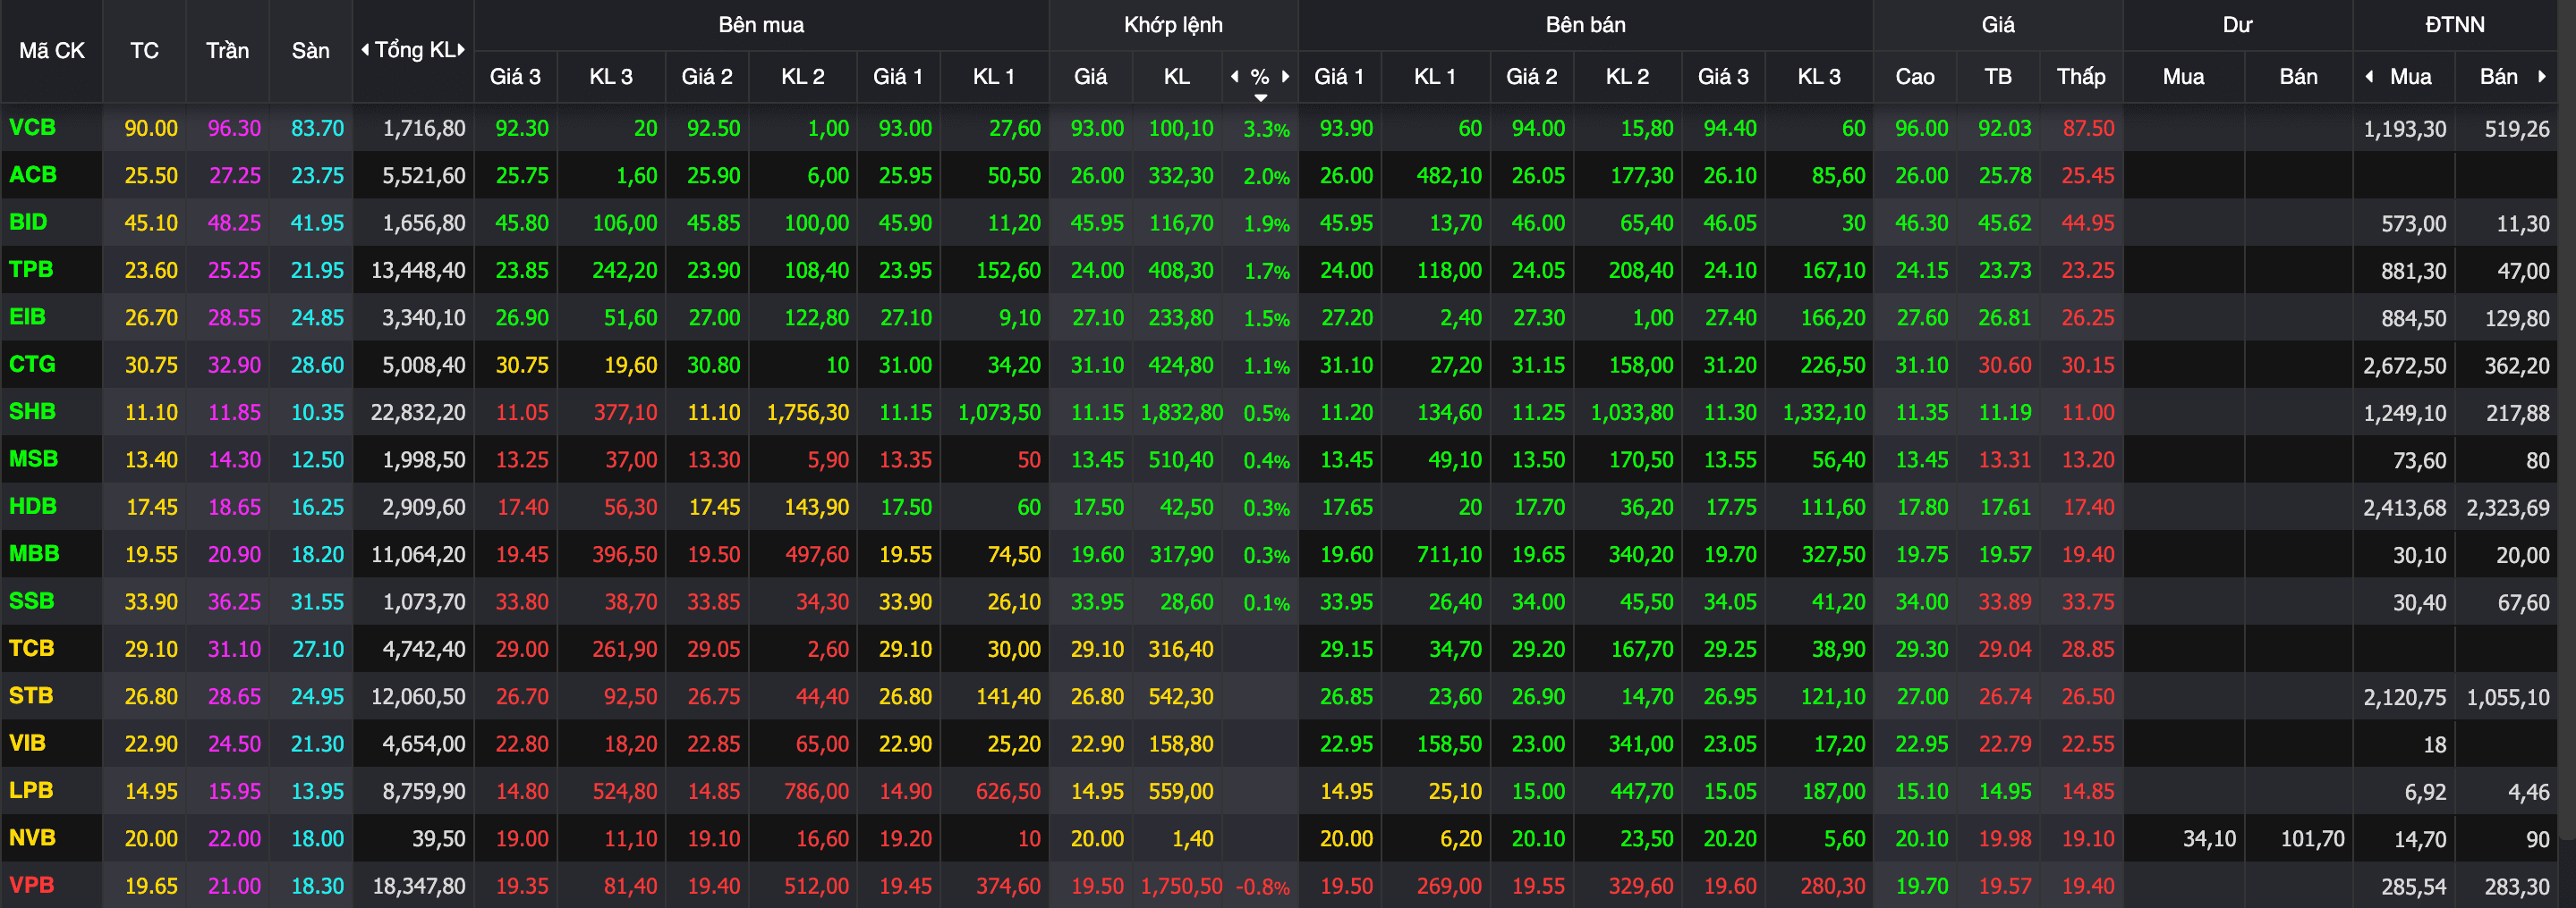Click CTG foreign buy 2,672,50
Image resolution: width=2576 pixels, height=908 pixels.
2405,366
